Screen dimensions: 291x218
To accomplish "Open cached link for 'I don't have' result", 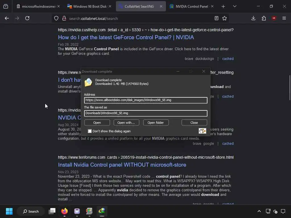I will [228, 97].
